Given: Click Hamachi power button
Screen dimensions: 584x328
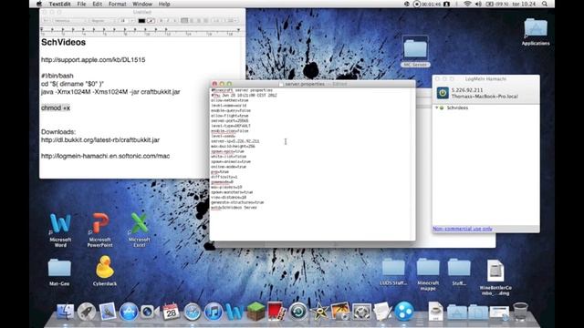Looking at the screenshot, I should tap(443, 93).
